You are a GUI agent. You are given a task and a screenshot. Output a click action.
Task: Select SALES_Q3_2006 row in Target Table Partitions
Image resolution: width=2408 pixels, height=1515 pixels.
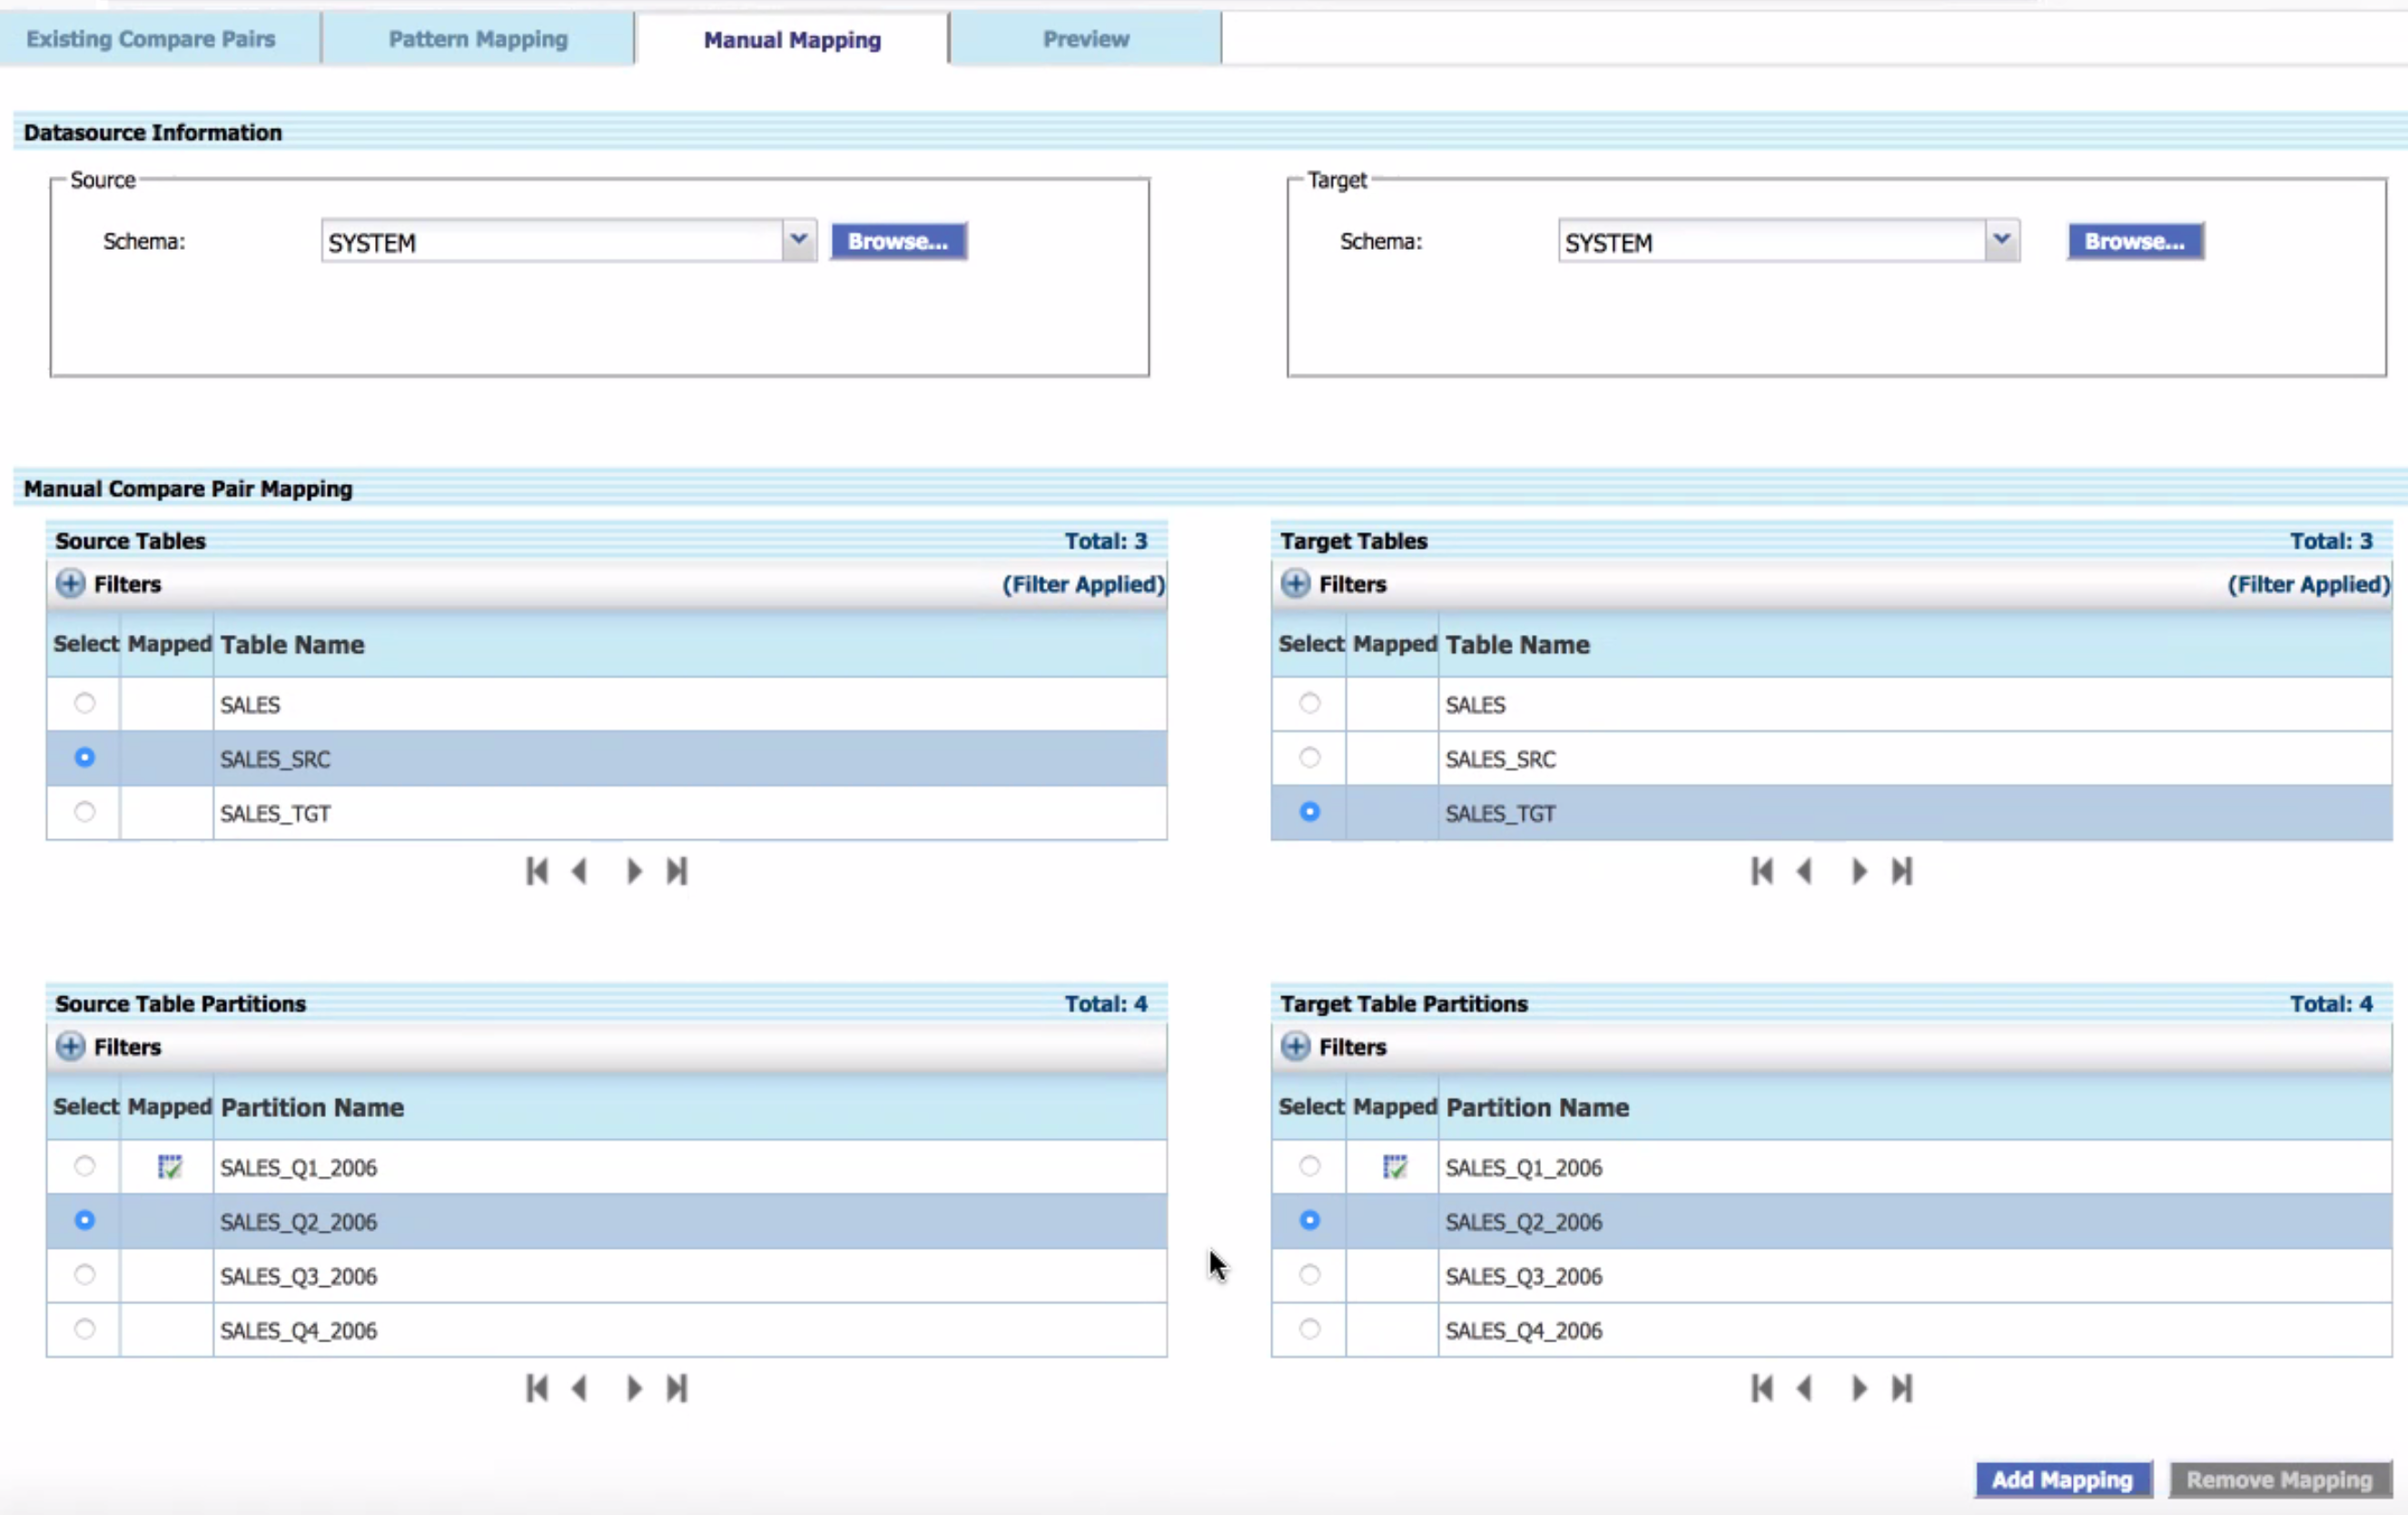tap(1309, 1275)
